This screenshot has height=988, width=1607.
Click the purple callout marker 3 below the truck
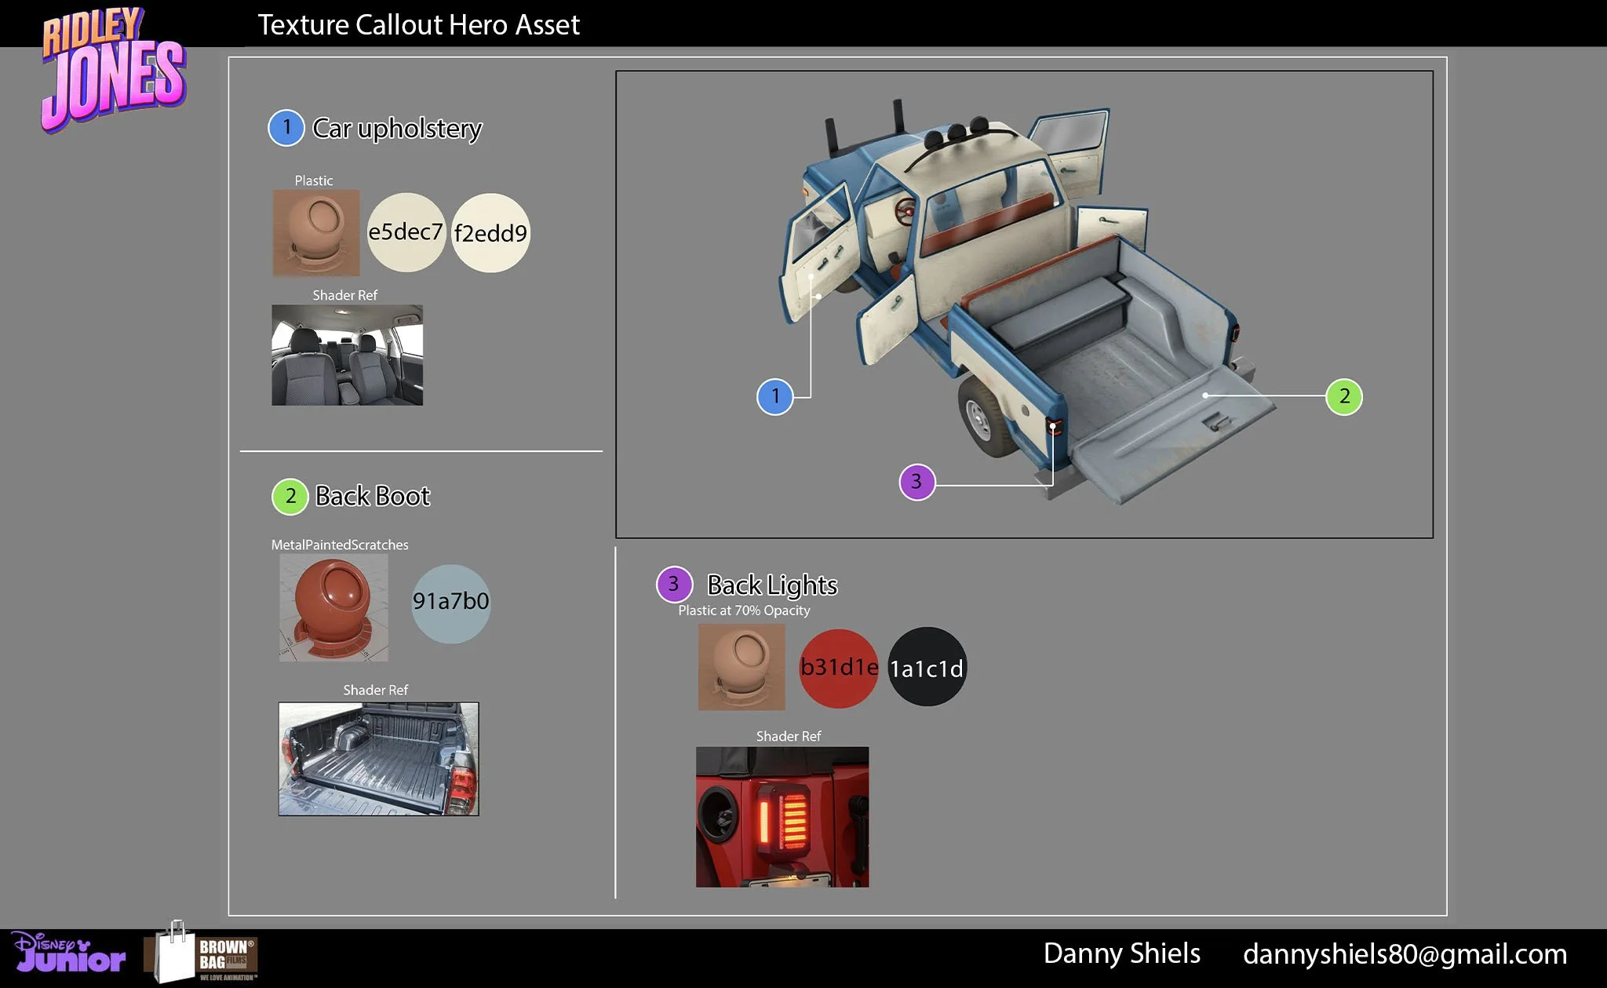[x=916, y=482]
